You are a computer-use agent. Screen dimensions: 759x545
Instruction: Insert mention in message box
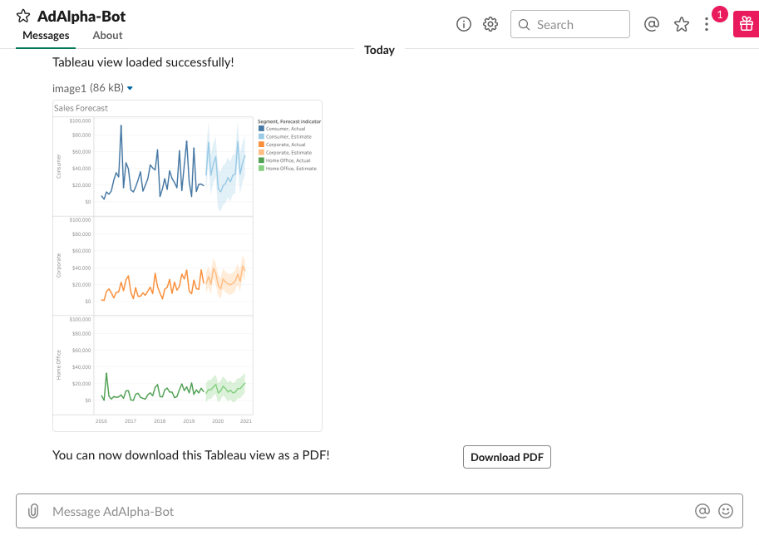point(702,511)
